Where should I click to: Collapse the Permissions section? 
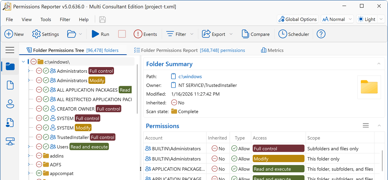click(x=379, y=126)
